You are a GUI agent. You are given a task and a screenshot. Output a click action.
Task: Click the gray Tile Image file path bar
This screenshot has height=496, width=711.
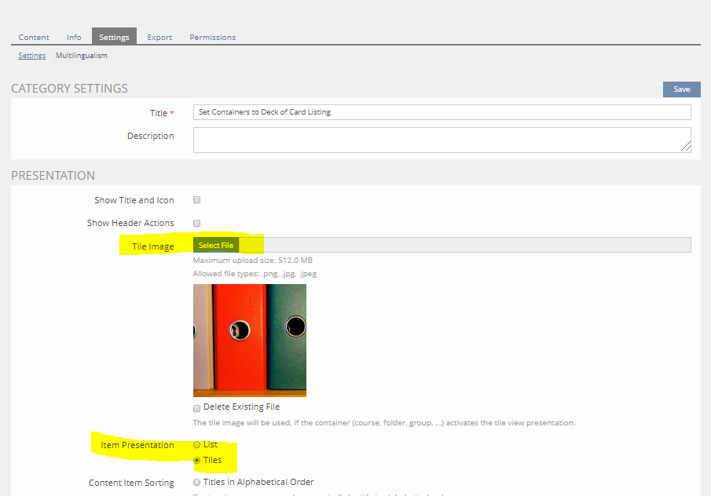[x=464, y=245]
